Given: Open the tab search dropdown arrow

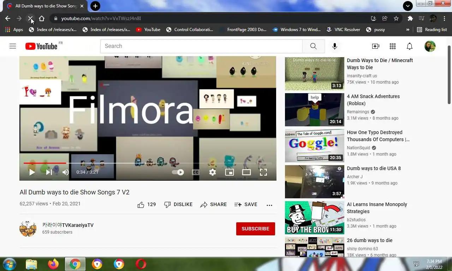Looking at the screenshot, I should (408, 6).
